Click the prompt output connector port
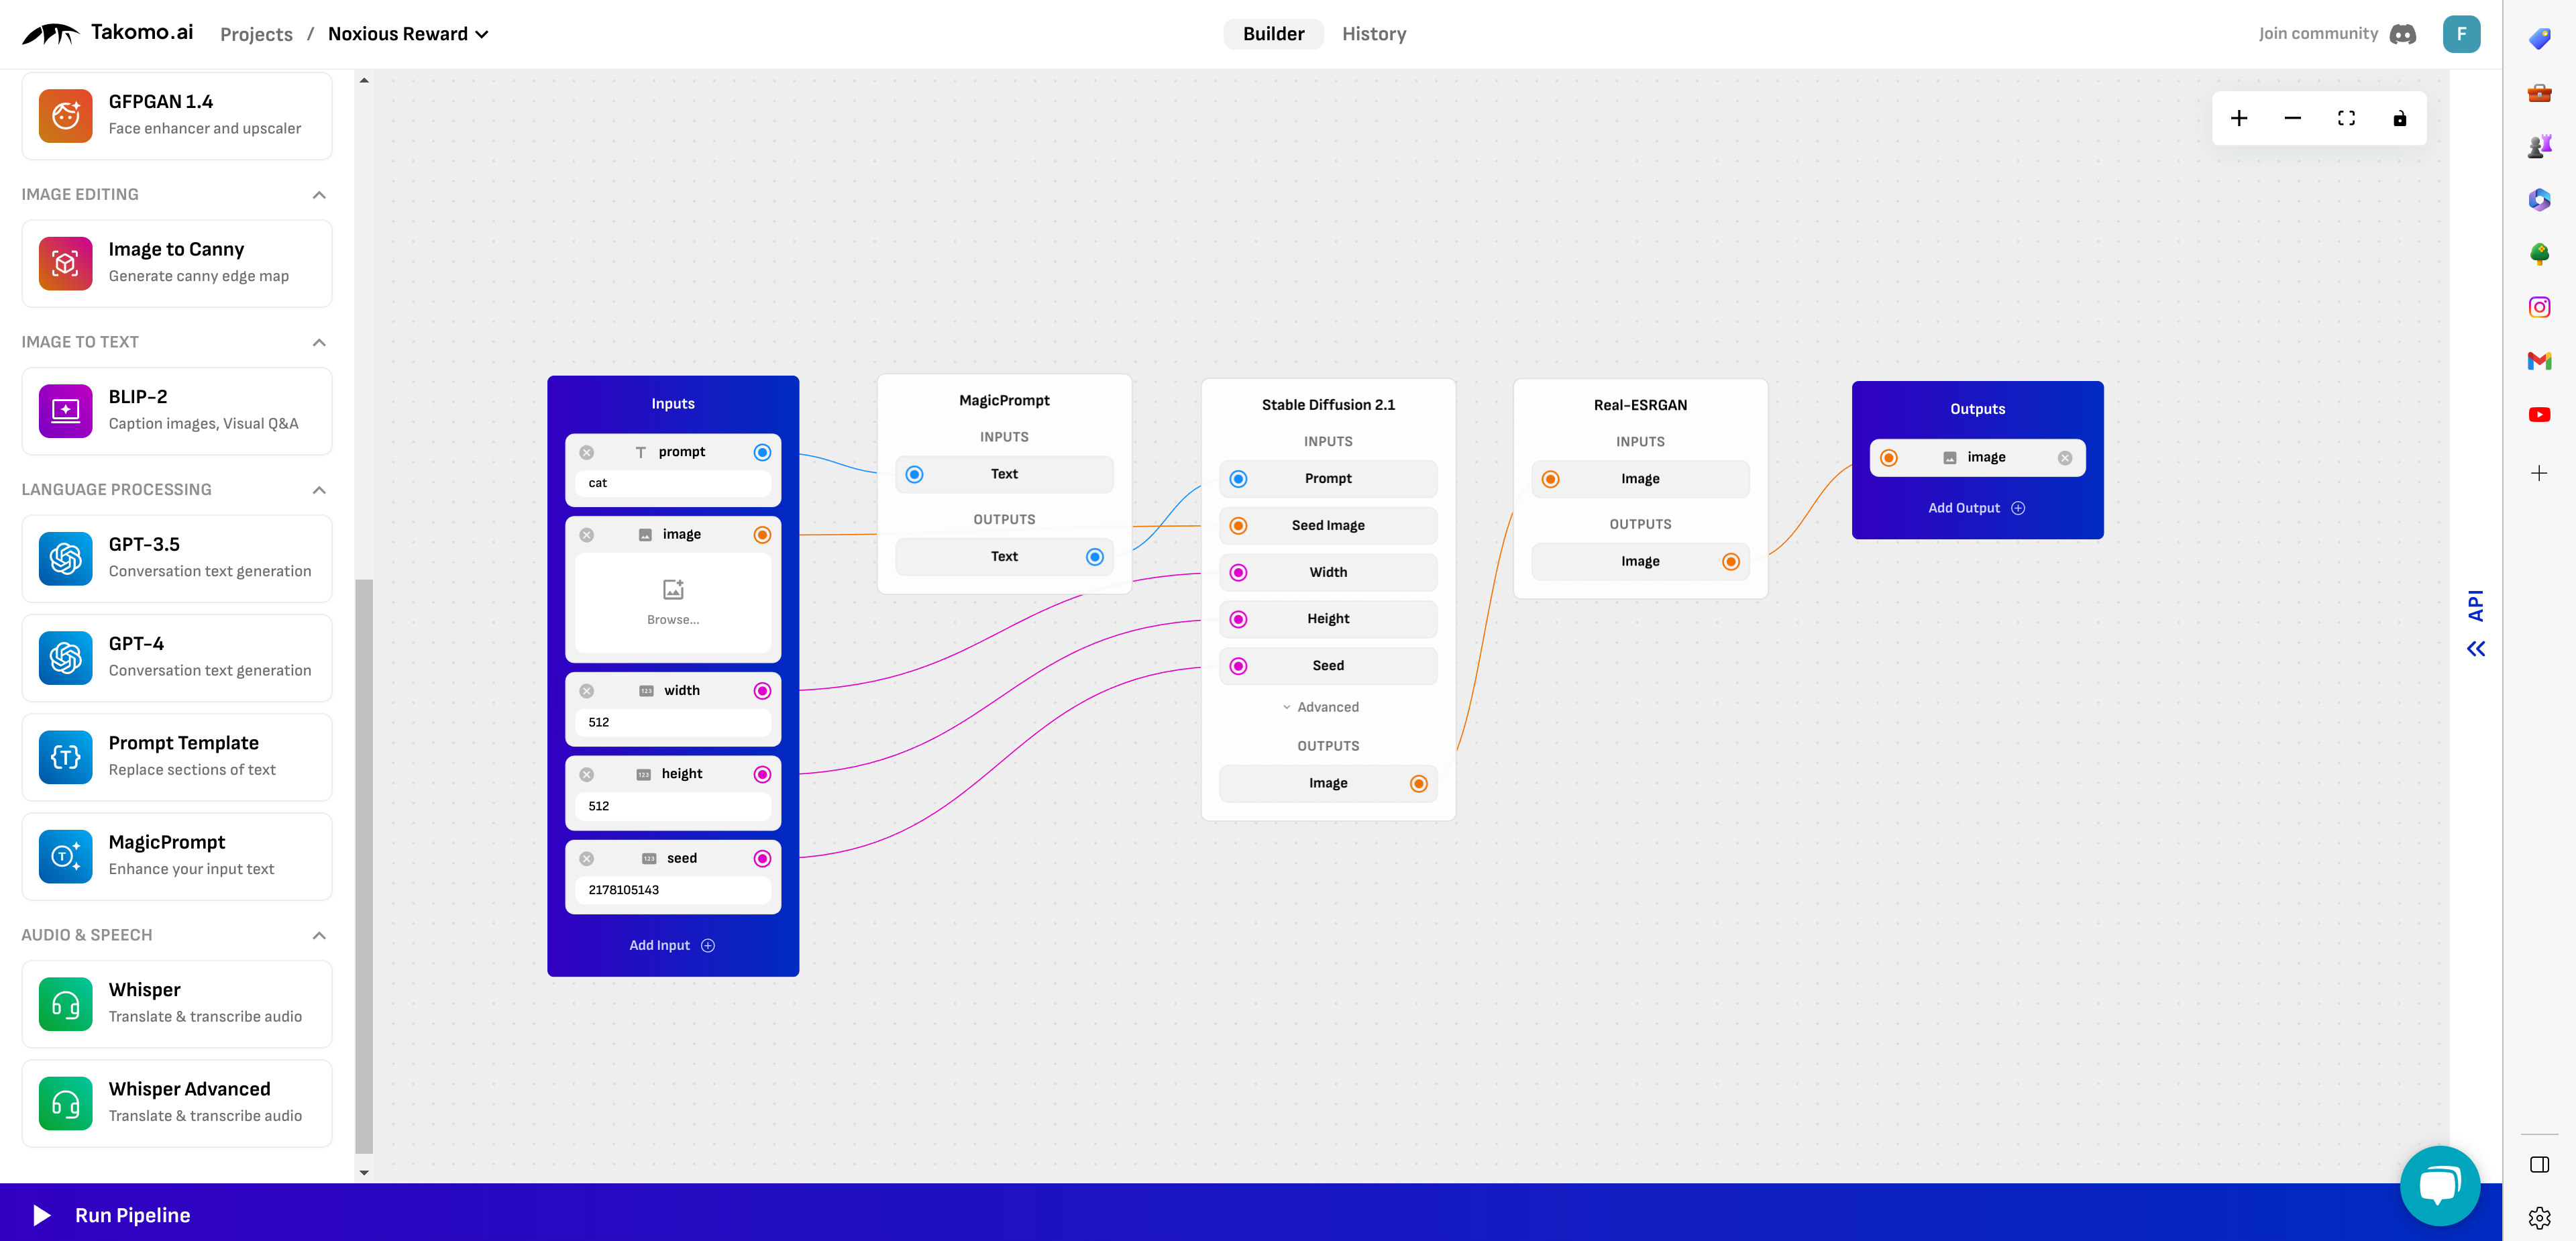This screenshot has height=1241, width=2576. tap(762, 452)
